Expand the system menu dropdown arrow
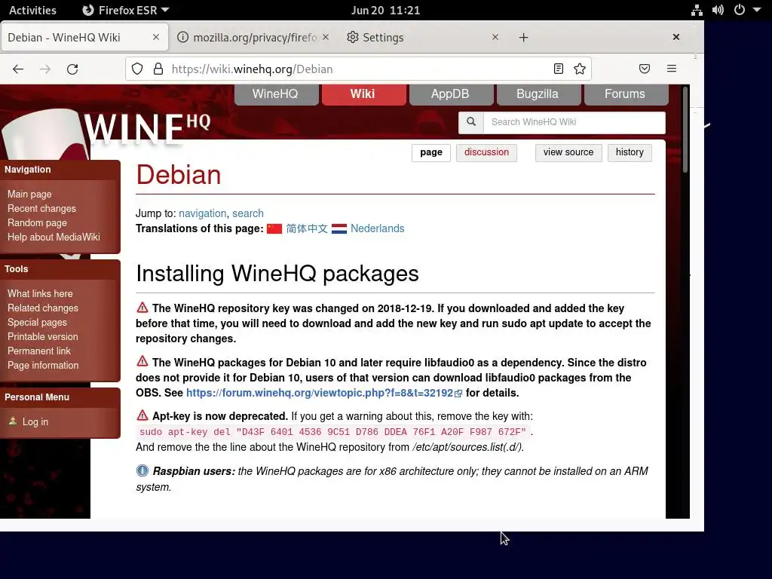 click(757, 10)
